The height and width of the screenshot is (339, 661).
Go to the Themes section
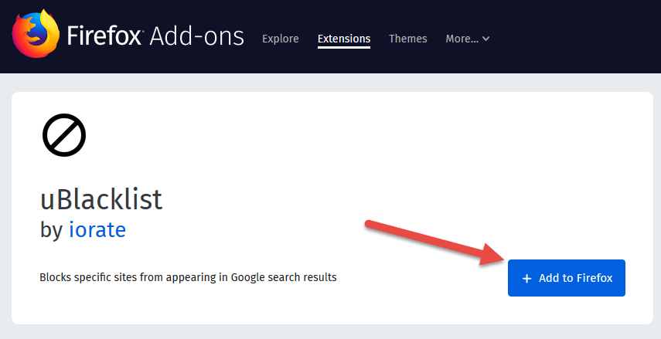(407, 39)
